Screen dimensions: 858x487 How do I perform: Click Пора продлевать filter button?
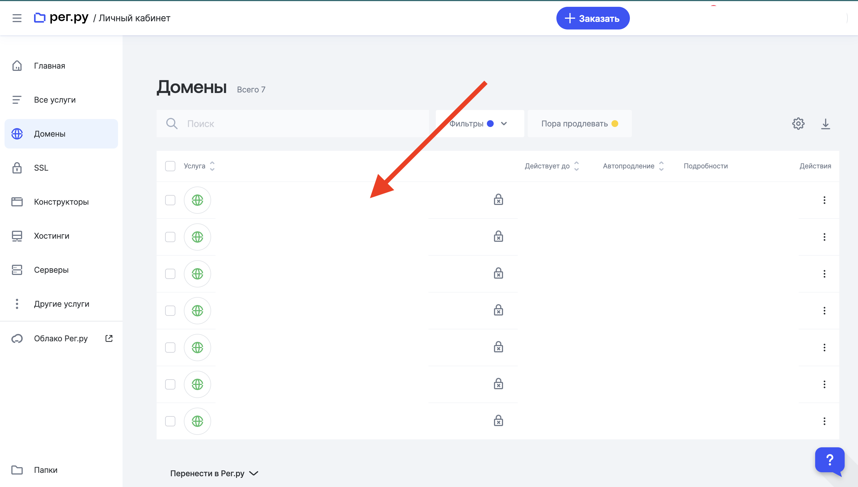[x=579, y=124]
